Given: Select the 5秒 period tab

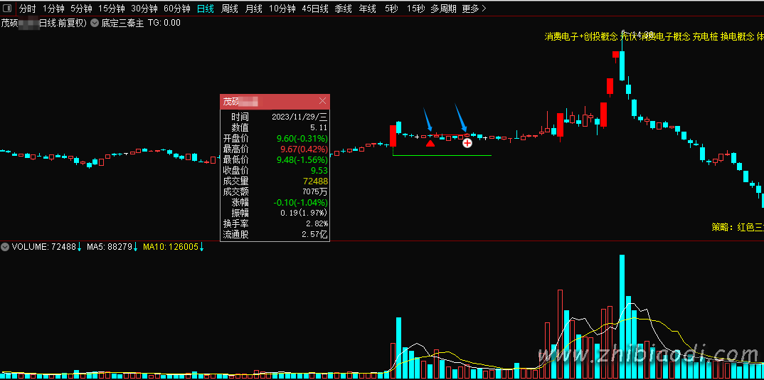Looking at the screenshot, I should tap(391, 9).
